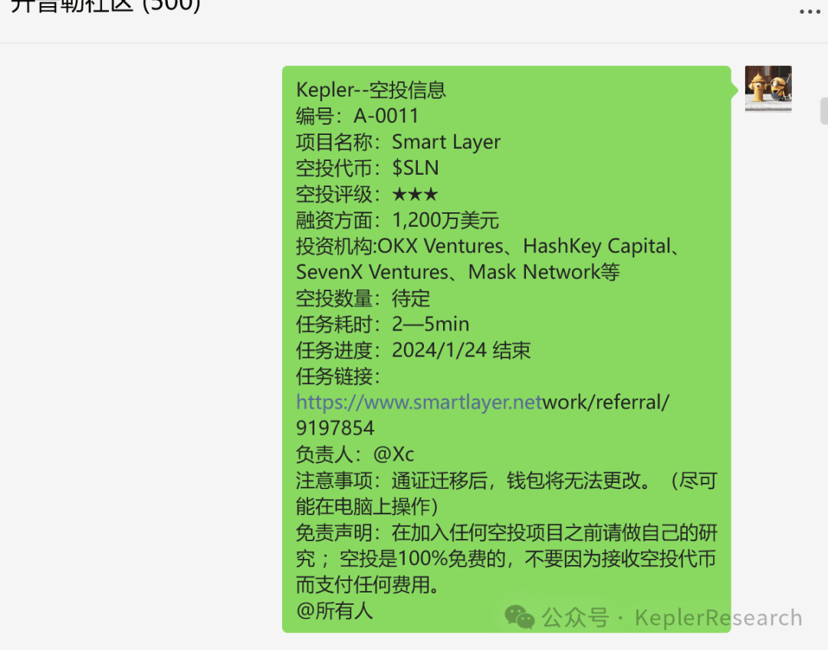The width and height of the screenshot is (828, 650).
Task: Click the group chat title with (500)
Action: point(106,6)
